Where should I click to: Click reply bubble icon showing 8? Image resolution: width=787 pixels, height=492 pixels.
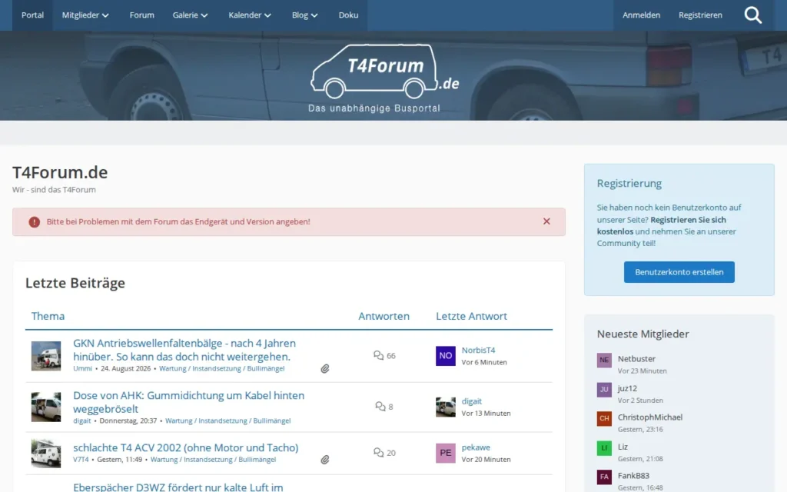pos(380,406)
